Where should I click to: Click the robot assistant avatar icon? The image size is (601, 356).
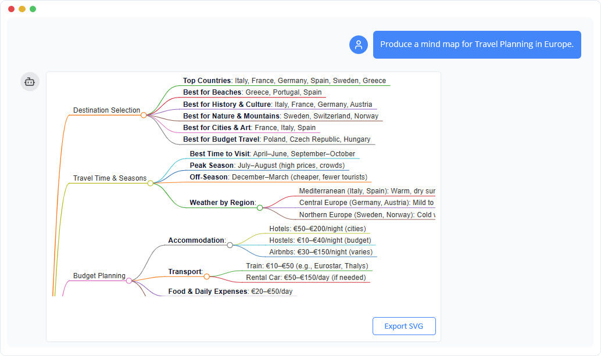pos(30,81)
